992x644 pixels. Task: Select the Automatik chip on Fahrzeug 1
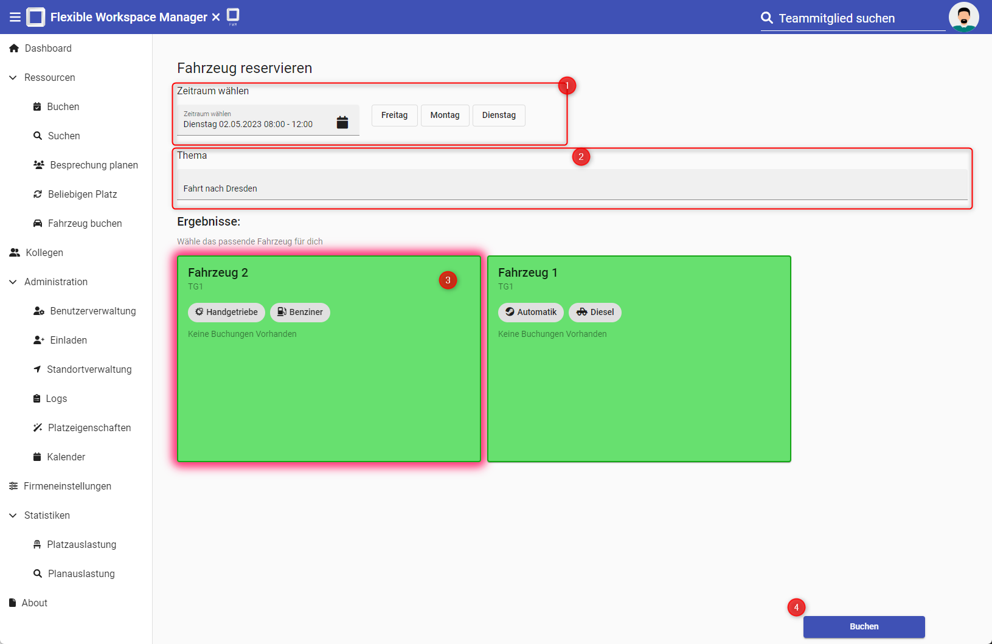530,312
